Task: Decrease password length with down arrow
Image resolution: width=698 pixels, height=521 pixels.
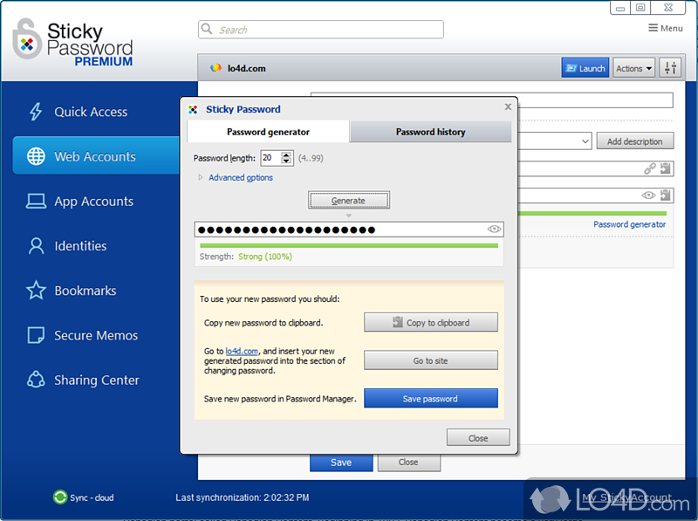Action: coord(287,161)
